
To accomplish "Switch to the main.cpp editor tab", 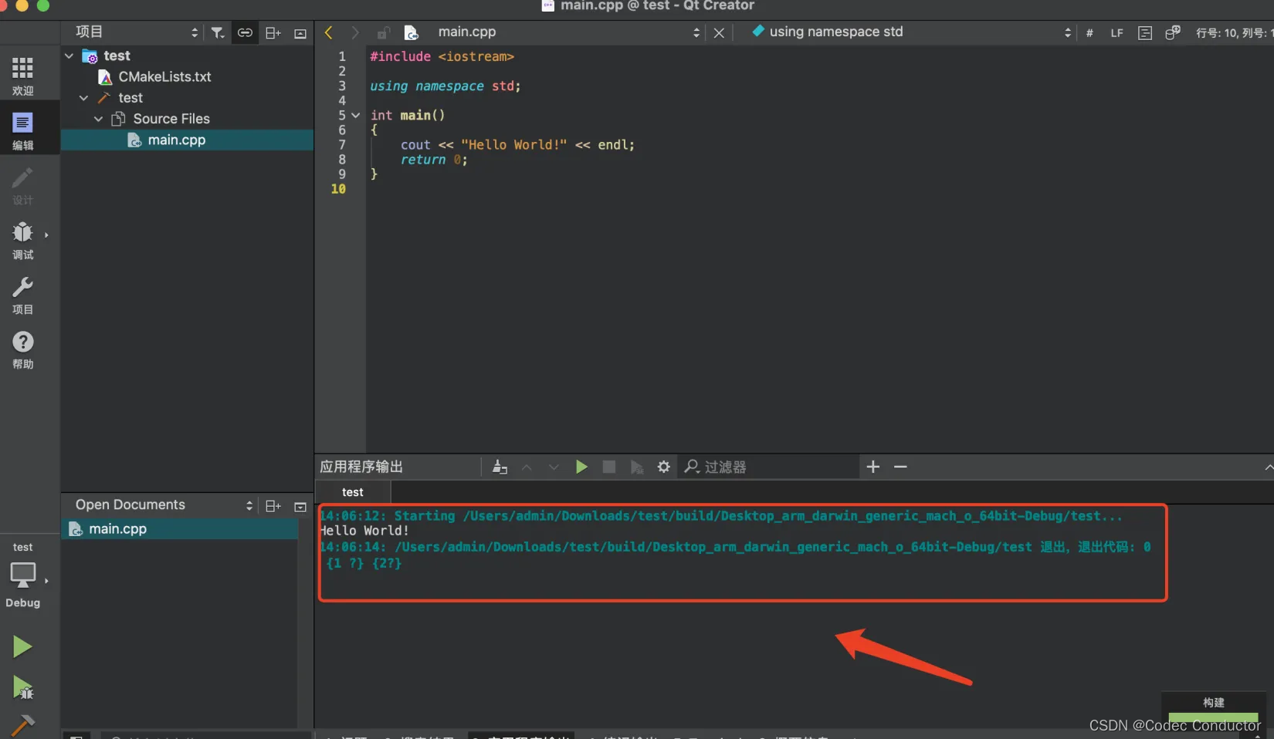I will click(x=466, y=32).
